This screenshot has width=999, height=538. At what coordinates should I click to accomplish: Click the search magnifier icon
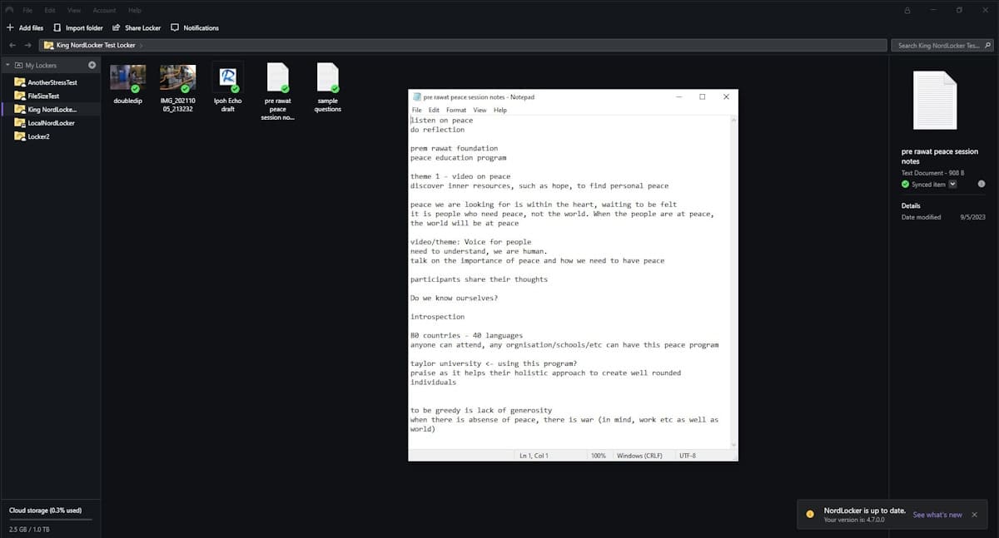[987, 45]
